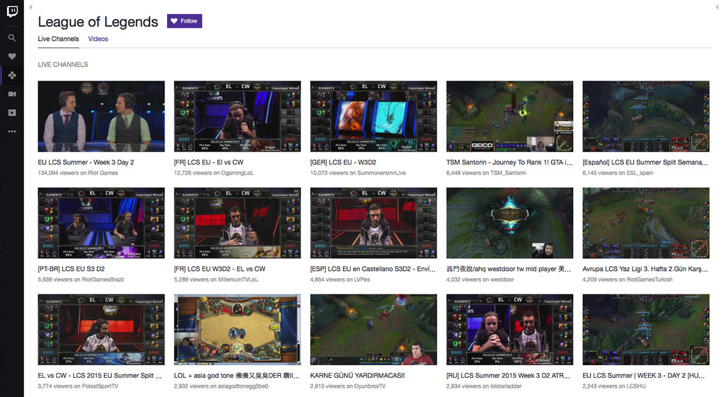Open the Following heart icon in sidebar
This screenshot has width=724, height=397.
point(12,56)
